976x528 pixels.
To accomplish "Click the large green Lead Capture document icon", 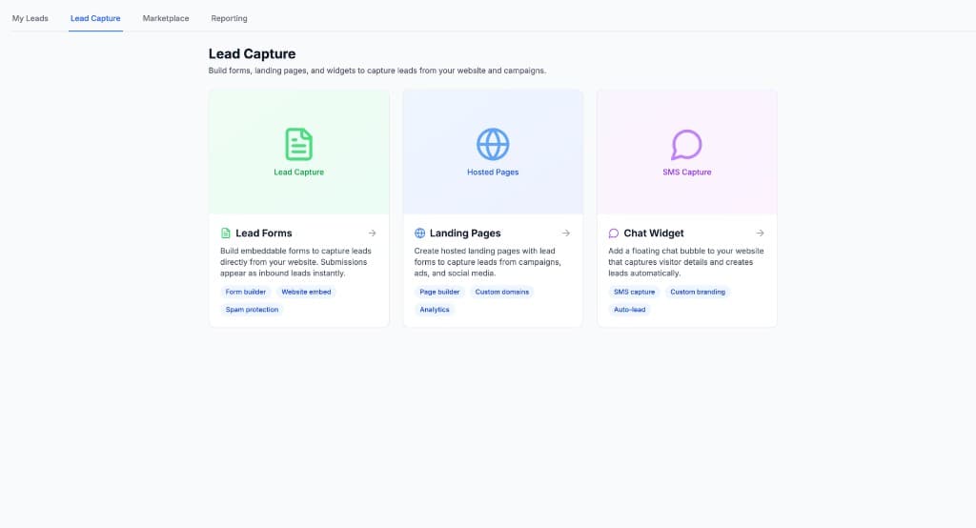I will coord(299,144).
